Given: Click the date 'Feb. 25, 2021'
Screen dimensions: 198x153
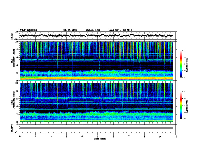Looking at the screenshot, I should coord(70,30).
